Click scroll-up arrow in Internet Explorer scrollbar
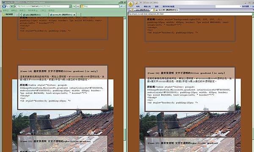Image resolution: width=254 pixels, height=152 pixels. [124, 18]
